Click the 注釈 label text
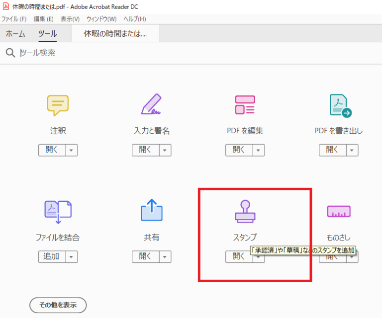 point(58,131)
